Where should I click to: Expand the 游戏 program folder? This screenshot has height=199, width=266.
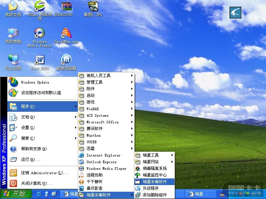[x=106, y=102]
